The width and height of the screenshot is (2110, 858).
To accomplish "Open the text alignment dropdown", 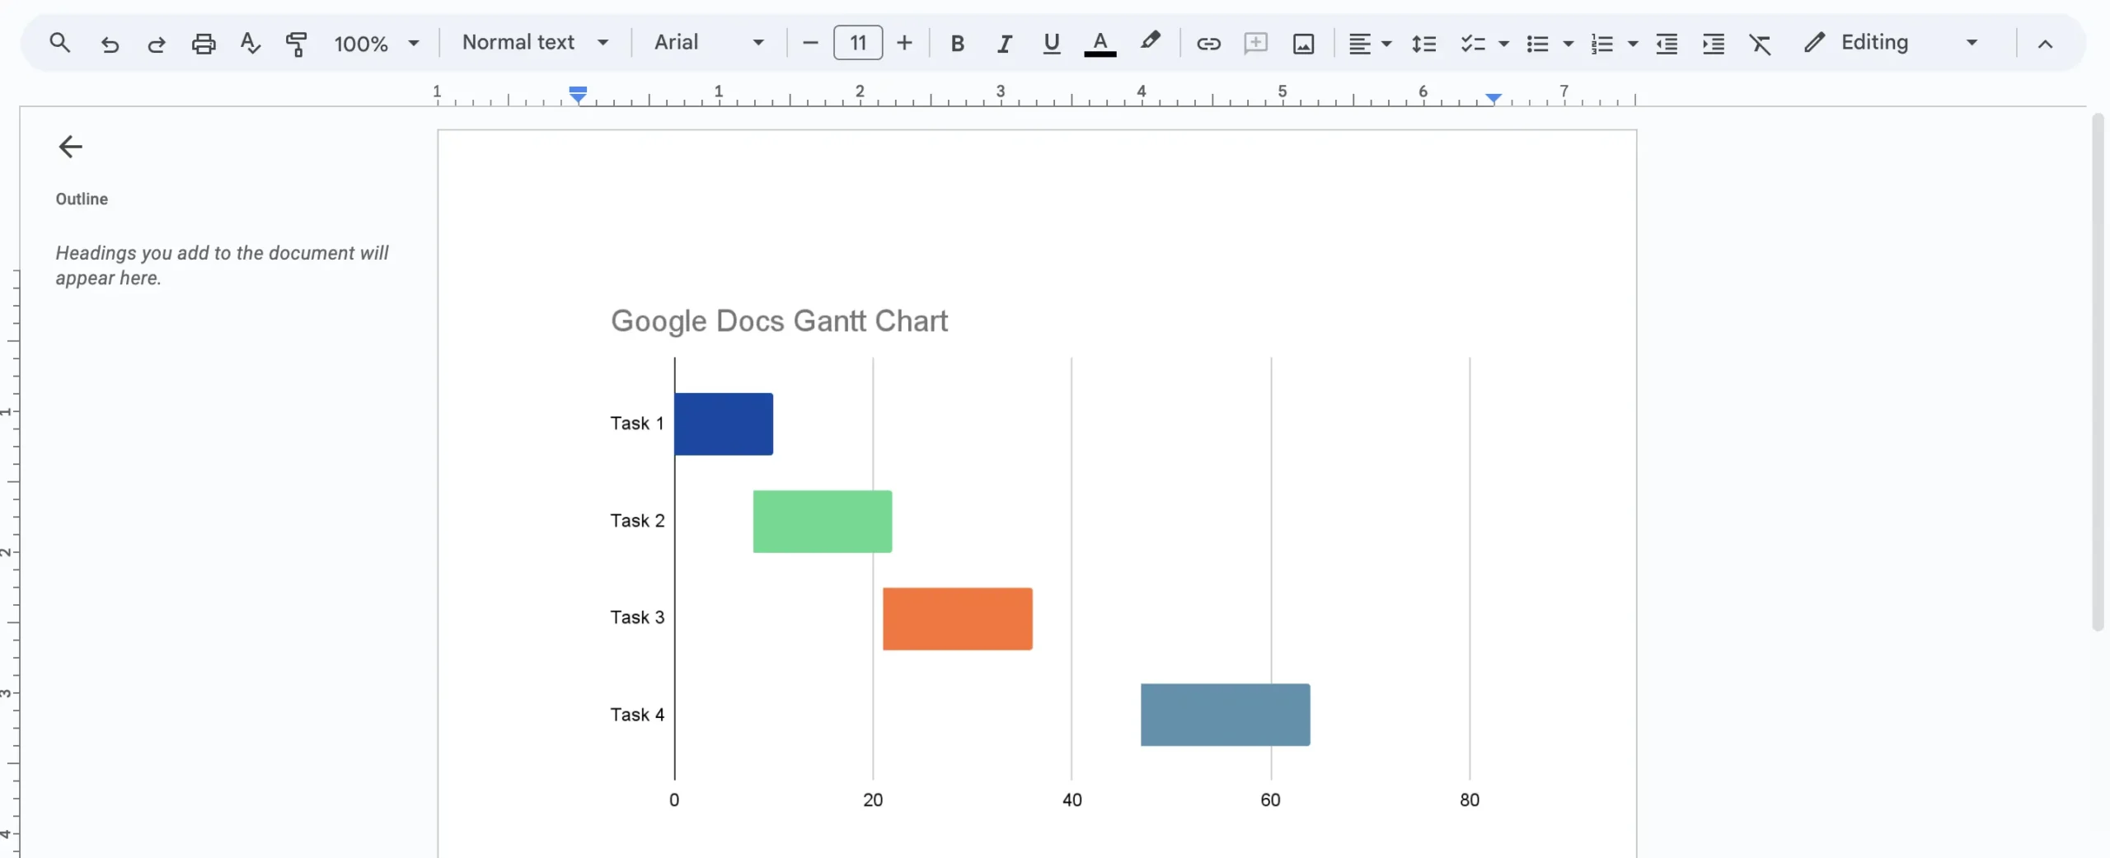I will (1370, 44).
